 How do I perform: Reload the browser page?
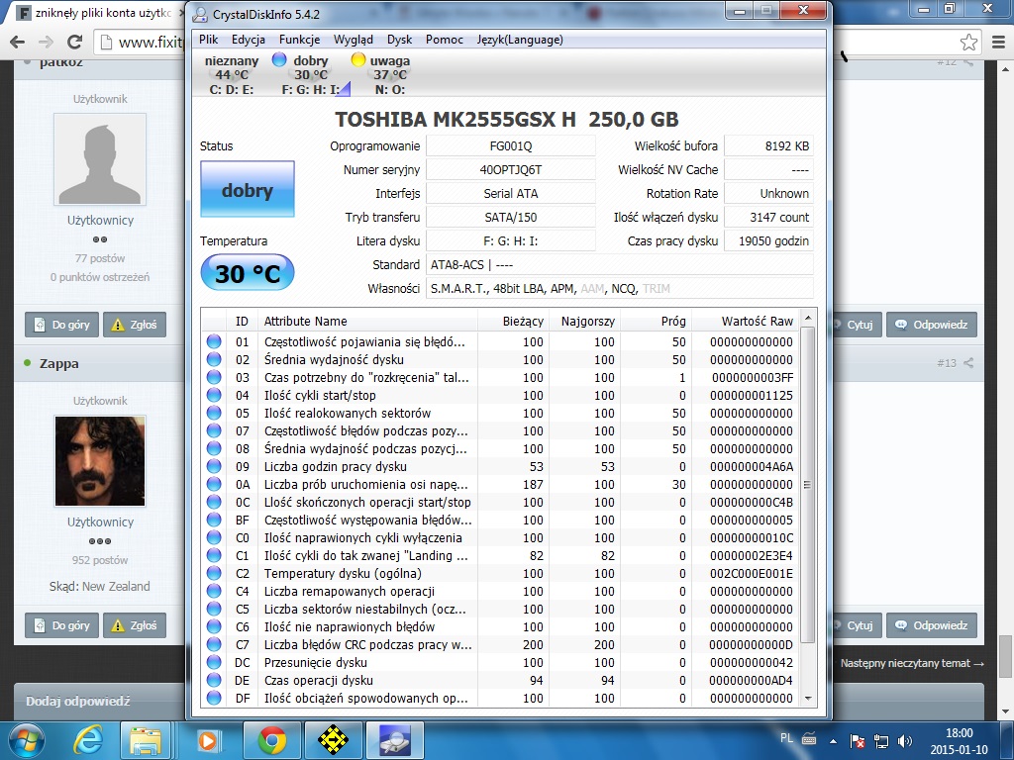[75, 43]
